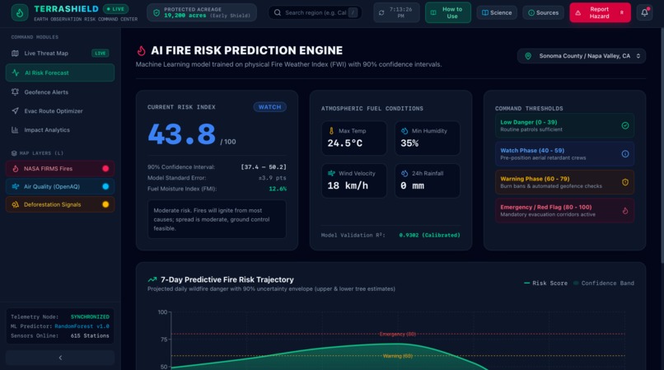This screenshot has height=370, width=664.
Task: Click the 7:13:26 PM timestamp
Action: [x=400, y=12]
